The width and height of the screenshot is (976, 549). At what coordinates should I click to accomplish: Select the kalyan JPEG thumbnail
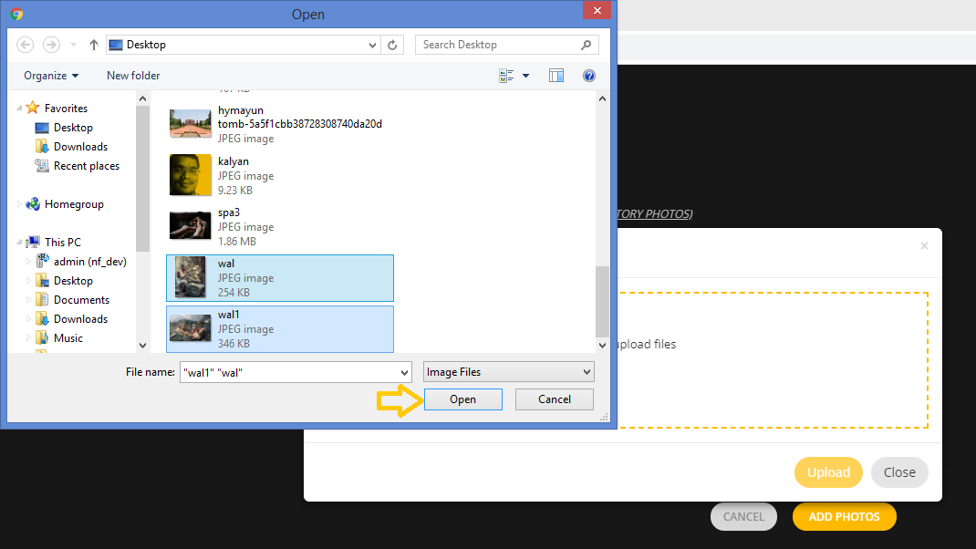pyautogui.click(x=190, y=175)
